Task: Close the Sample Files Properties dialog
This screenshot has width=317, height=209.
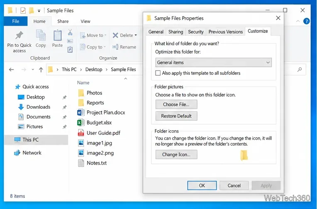Action: click(278, 18)
